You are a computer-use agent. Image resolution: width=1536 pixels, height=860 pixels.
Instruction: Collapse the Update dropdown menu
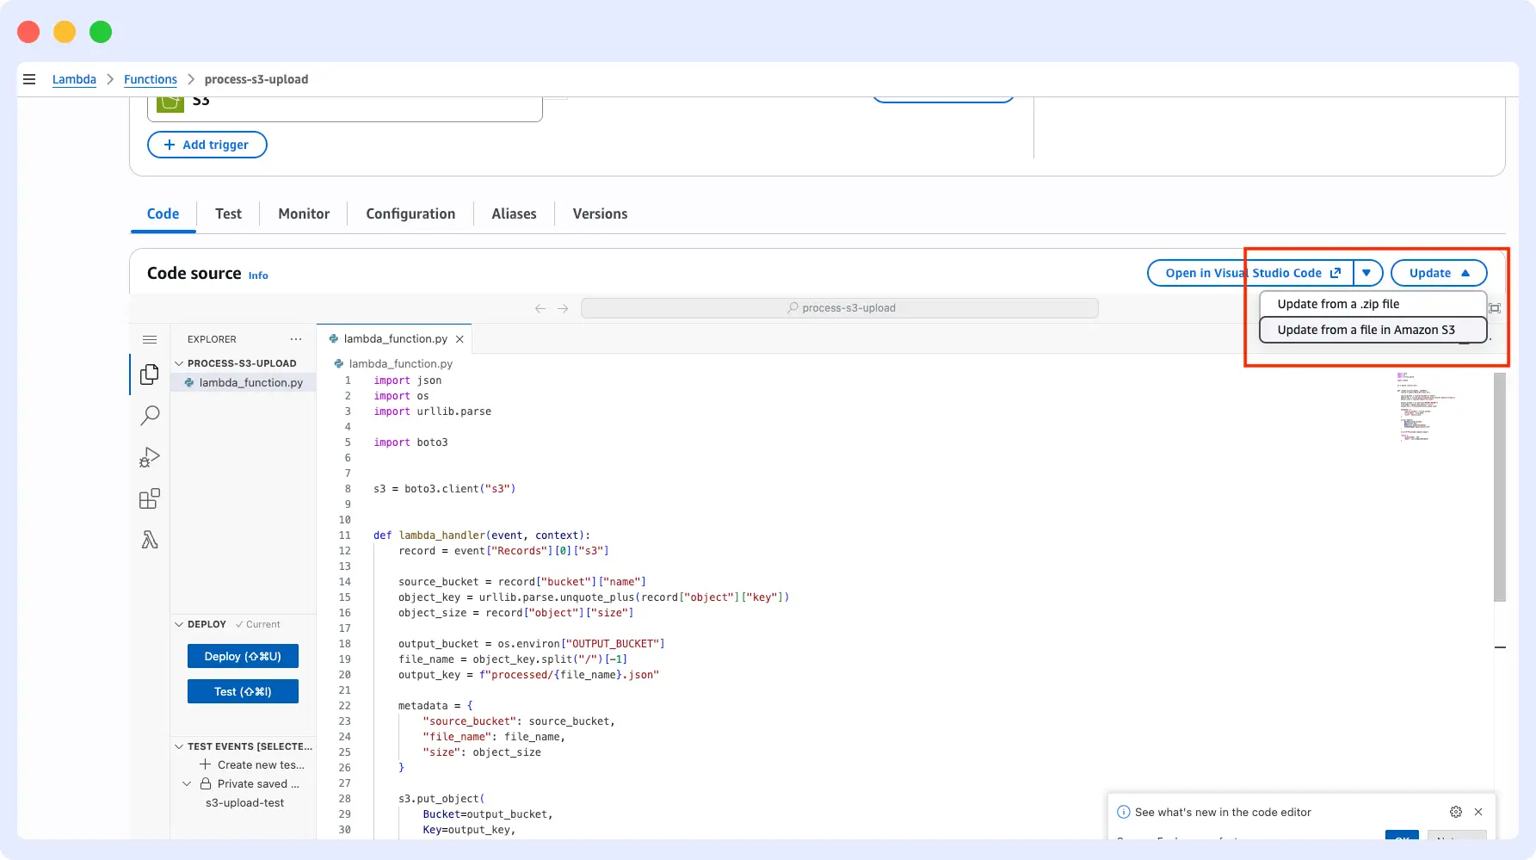(1439, 273)
